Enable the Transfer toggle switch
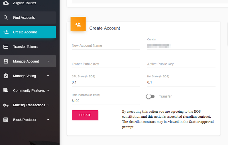Image resolution: width=228 pixels, height=145 pixels. coord(150,96)
